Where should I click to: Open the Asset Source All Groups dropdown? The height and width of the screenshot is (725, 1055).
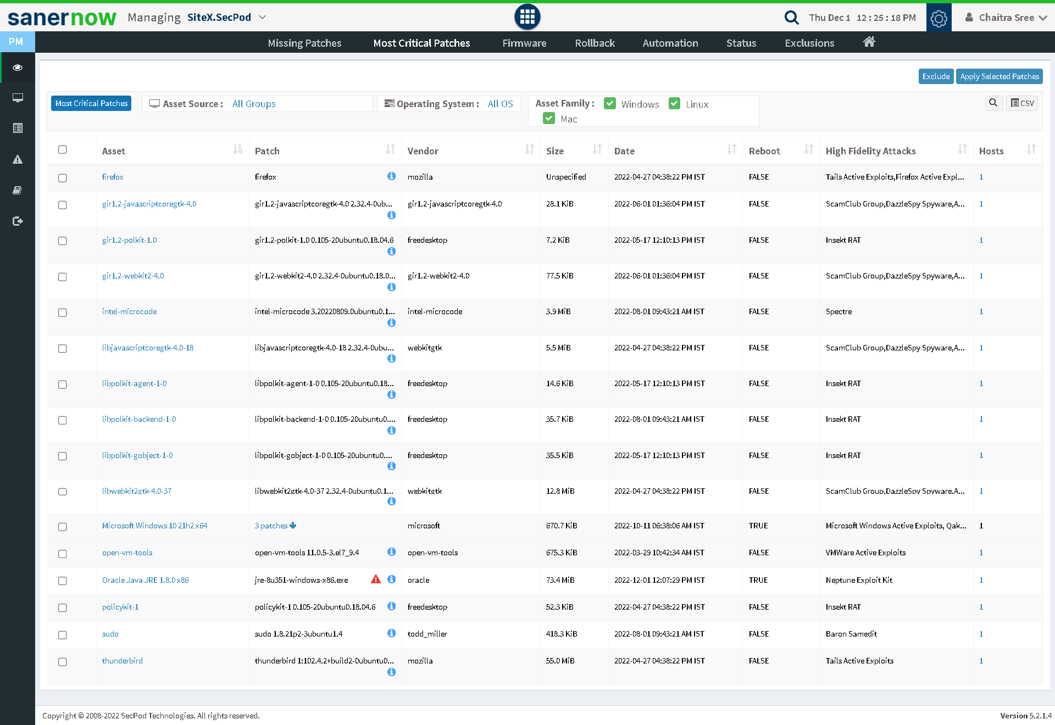point(254,104)
